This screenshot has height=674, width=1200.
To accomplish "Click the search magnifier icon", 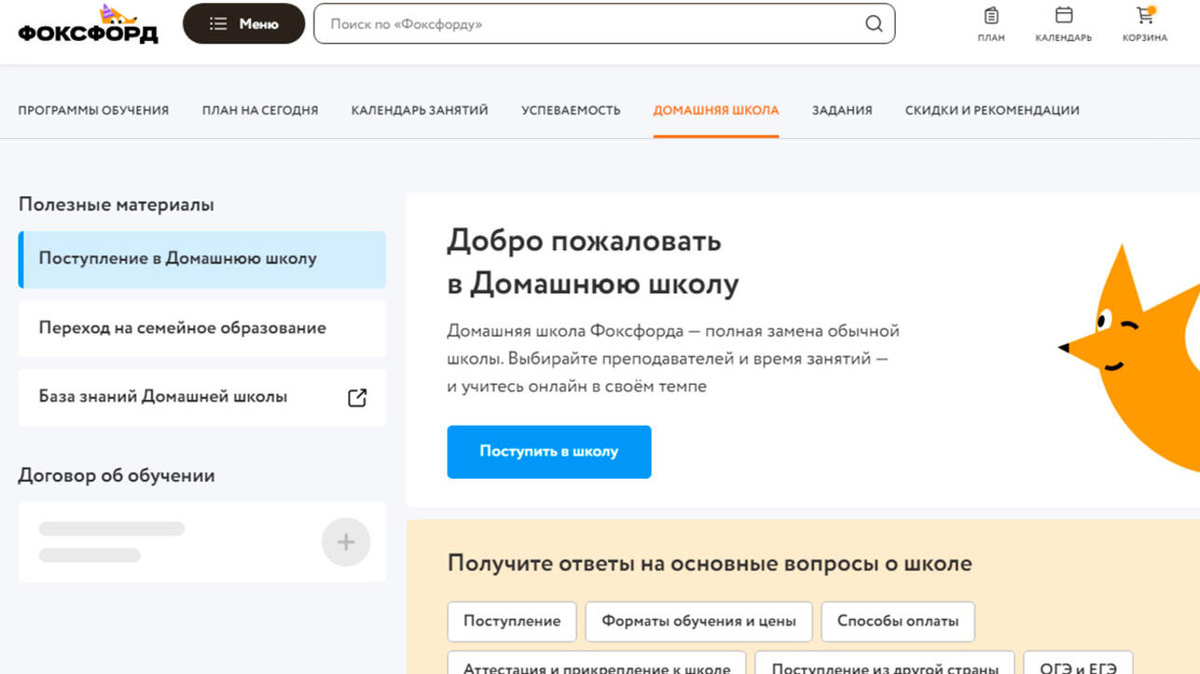I will [x=873, y=24].
